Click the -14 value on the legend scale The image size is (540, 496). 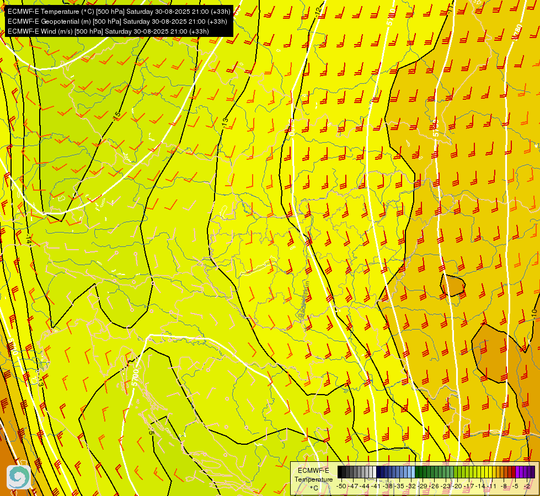480,486
